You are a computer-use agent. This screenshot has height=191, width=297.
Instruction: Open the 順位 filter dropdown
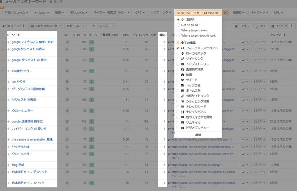point(59,13)
